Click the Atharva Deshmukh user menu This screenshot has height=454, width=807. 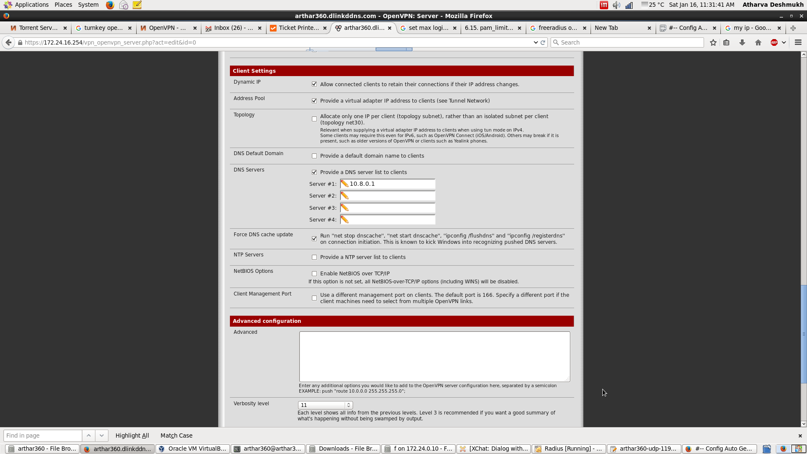pos(773,5)
